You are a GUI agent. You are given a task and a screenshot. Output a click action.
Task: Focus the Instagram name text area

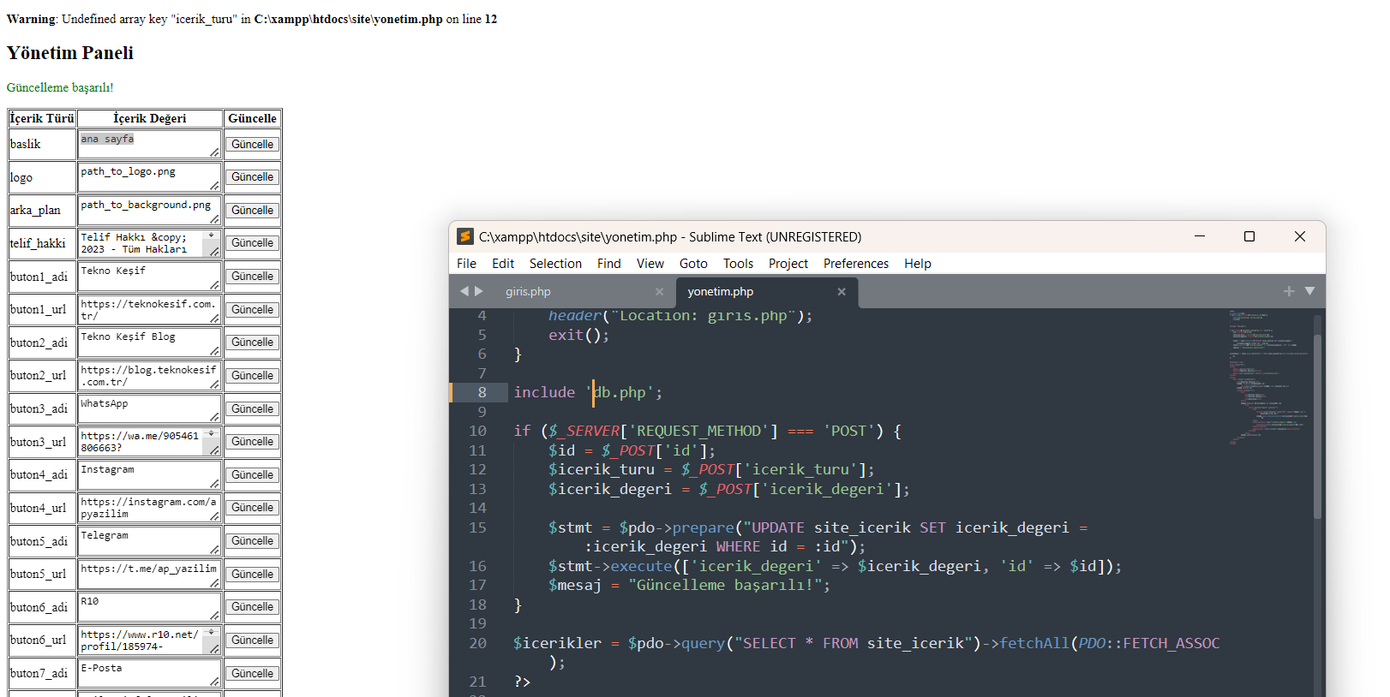[149, 475]
